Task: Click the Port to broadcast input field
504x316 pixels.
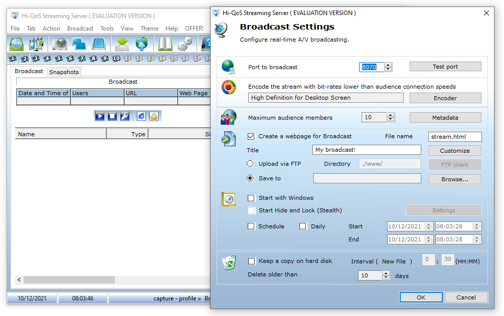Action: click(x=372, y=67)
